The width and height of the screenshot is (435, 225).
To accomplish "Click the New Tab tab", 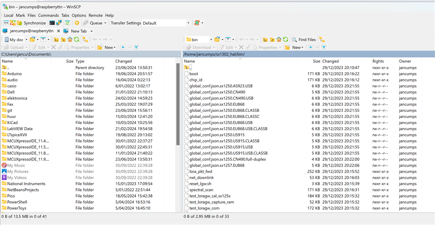I will (78, 31).
